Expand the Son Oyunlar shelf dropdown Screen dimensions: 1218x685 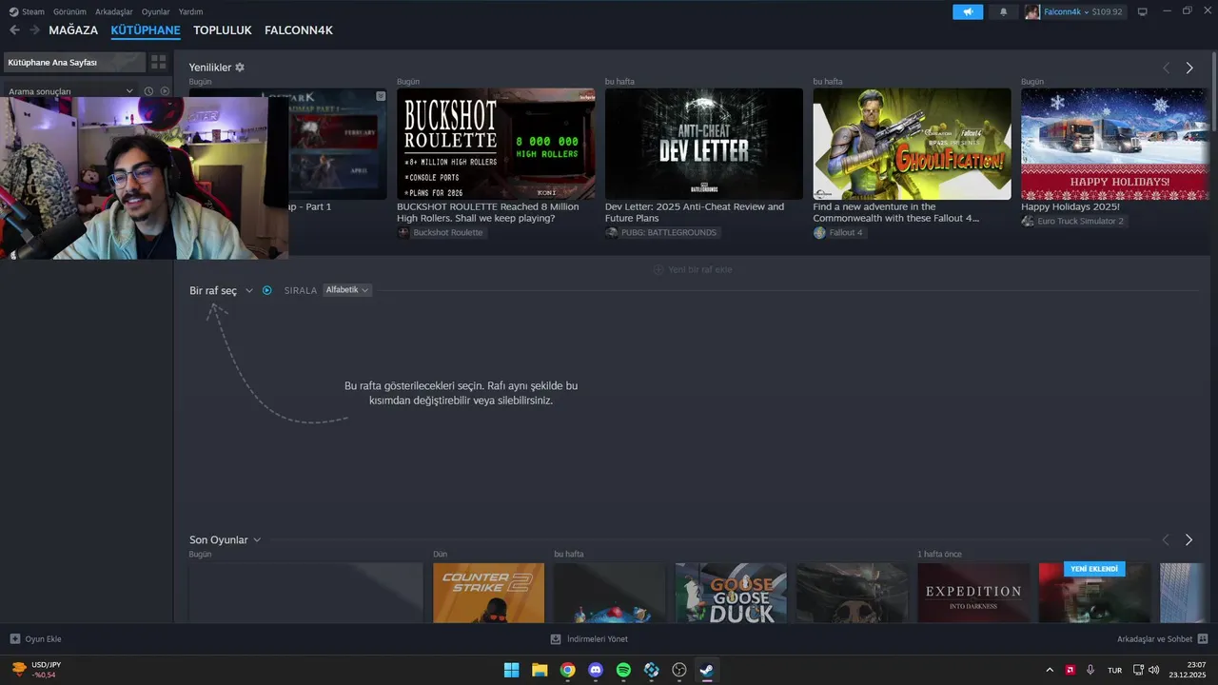tap(257, 539)
